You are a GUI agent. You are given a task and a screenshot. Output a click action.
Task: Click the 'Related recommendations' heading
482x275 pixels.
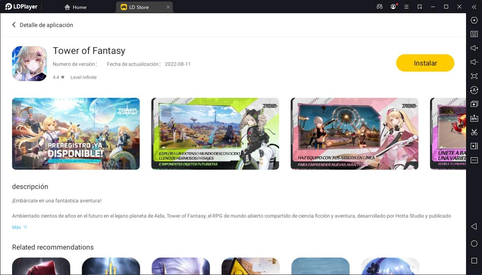click(53, 247)
